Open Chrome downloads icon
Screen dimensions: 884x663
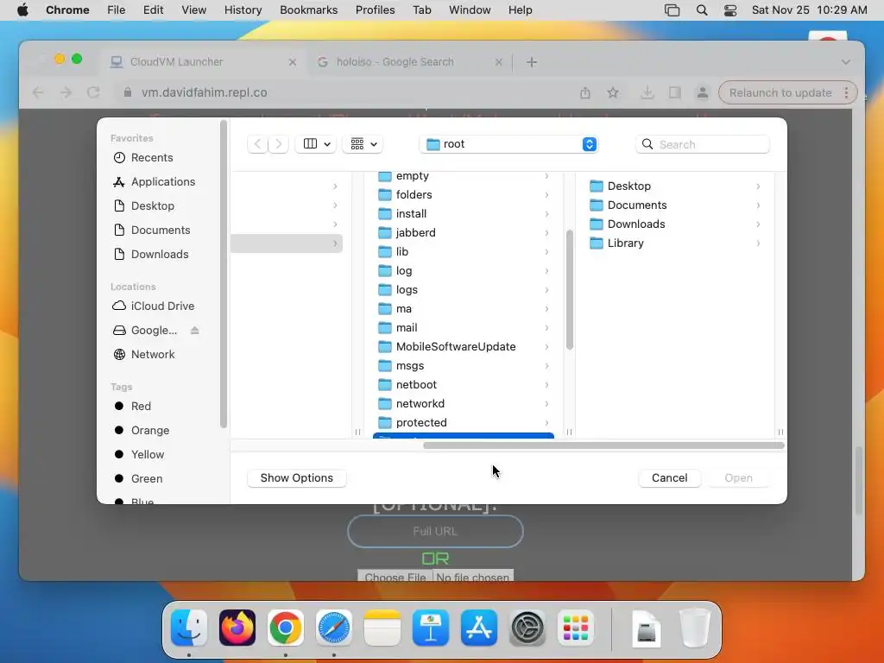coord(647,92)
